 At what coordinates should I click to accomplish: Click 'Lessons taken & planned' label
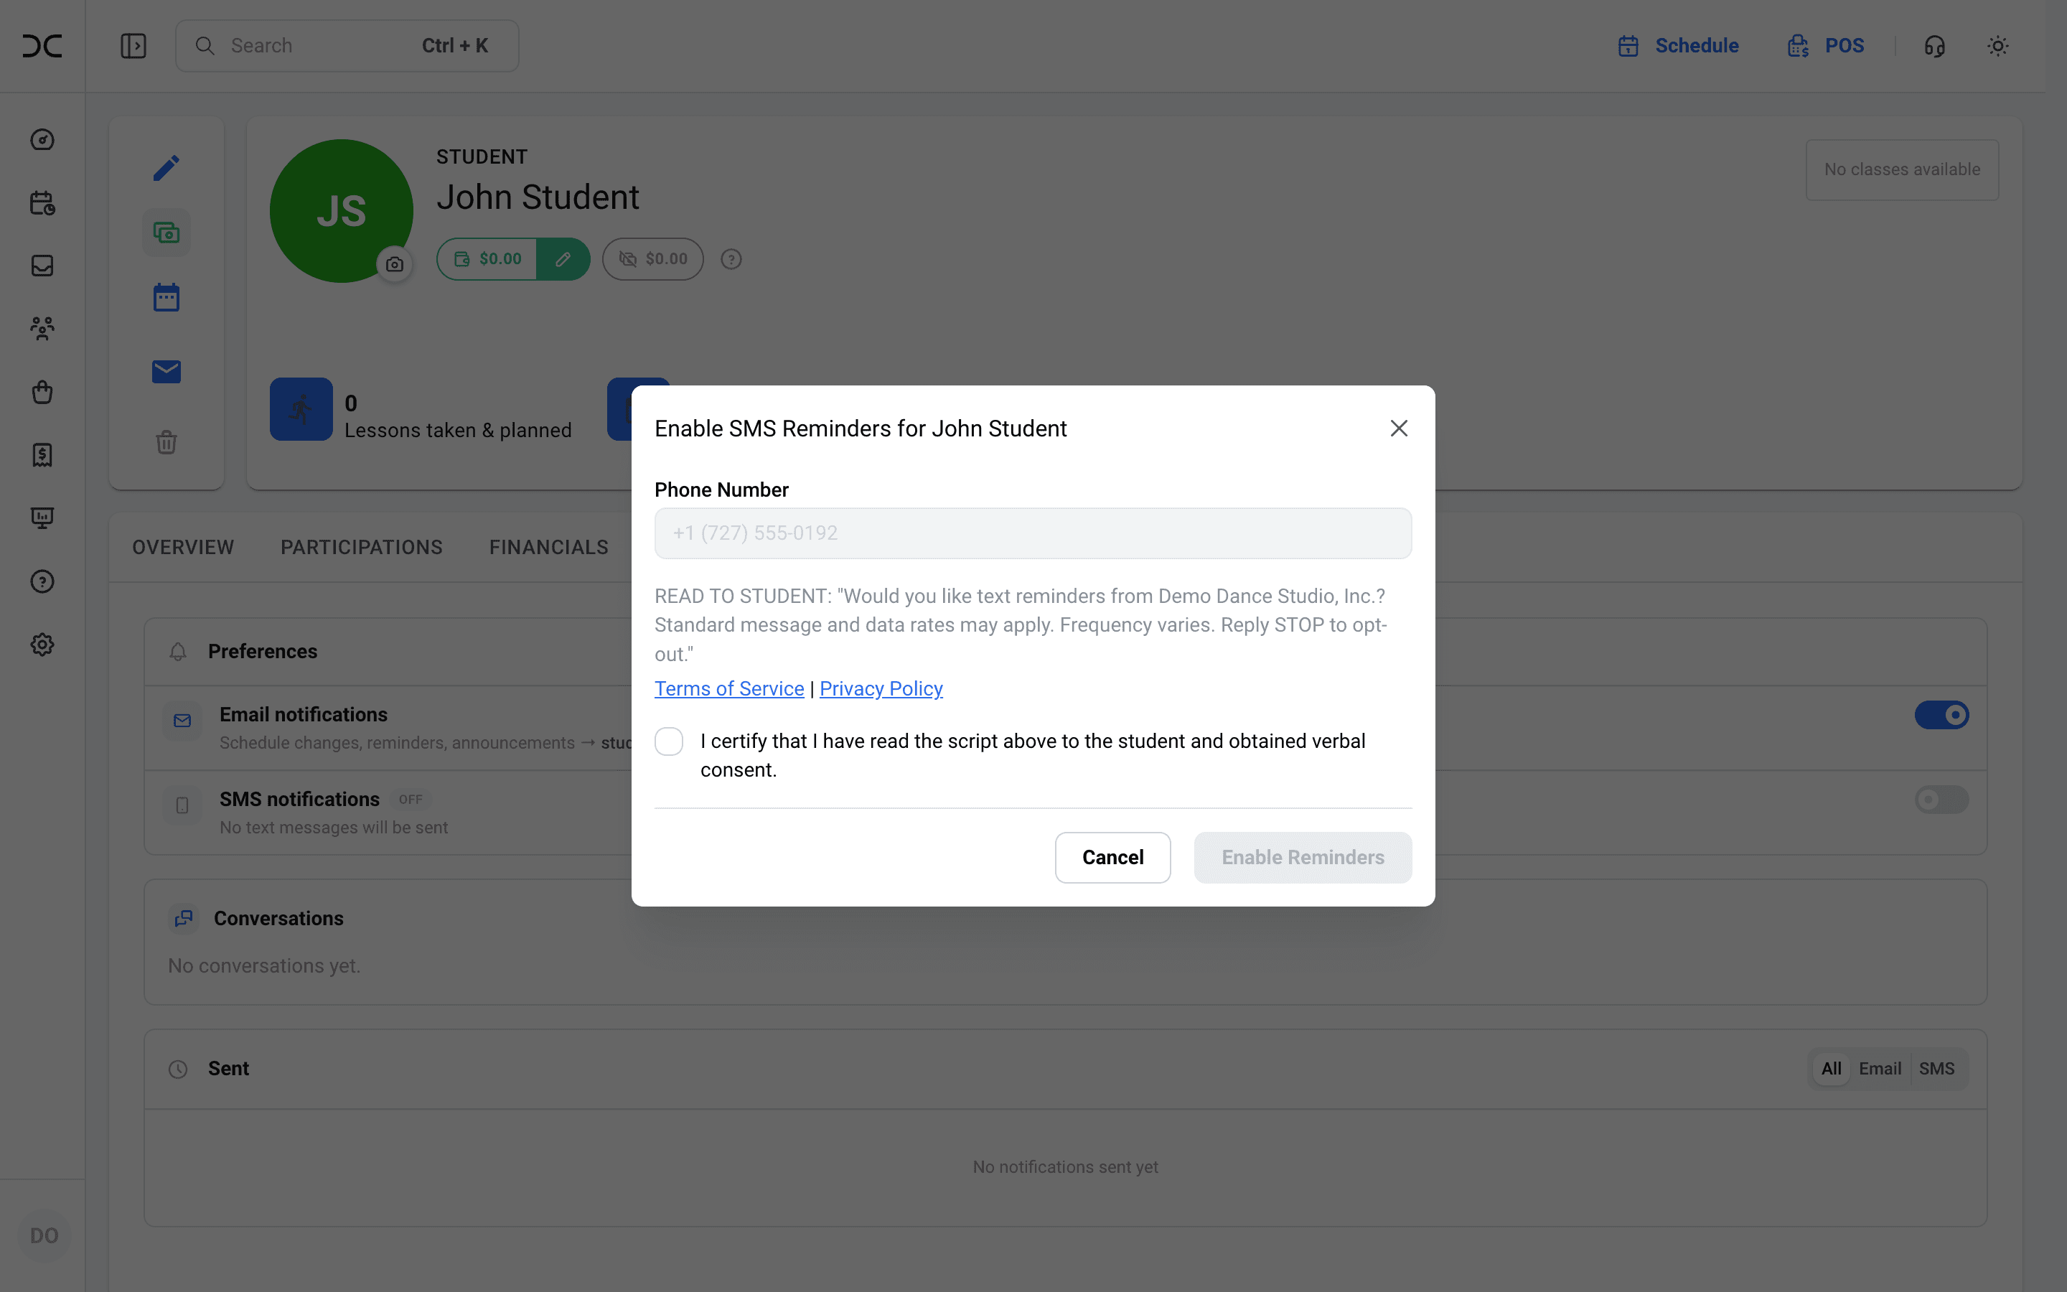point(458,430)
